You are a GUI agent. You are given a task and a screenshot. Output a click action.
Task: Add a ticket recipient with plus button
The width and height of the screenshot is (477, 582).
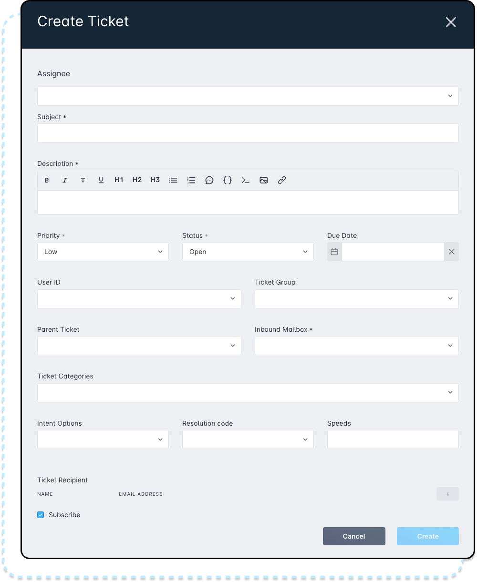point(448,494)
